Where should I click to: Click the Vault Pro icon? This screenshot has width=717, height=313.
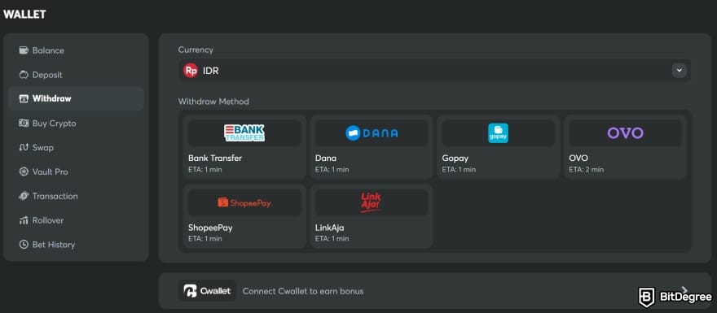click(24, 172)
